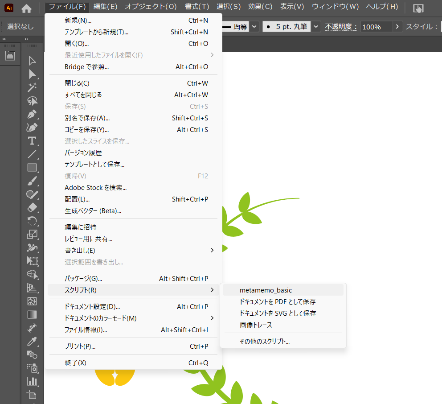Open the 書式(T) menu
The image size is (442, 404).
tap(197, 7)
